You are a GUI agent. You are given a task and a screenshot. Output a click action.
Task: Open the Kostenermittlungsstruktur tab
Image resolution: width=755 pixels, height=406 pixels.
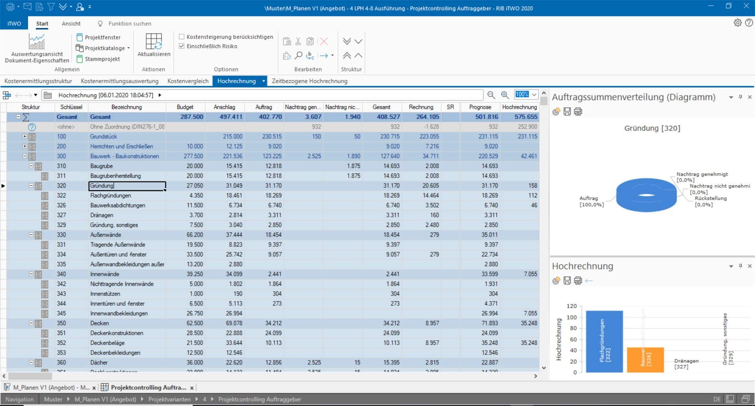38,81
